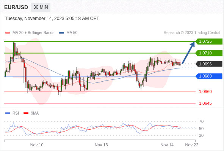Click the Nov 14 date axis label

tap(167, 145)
